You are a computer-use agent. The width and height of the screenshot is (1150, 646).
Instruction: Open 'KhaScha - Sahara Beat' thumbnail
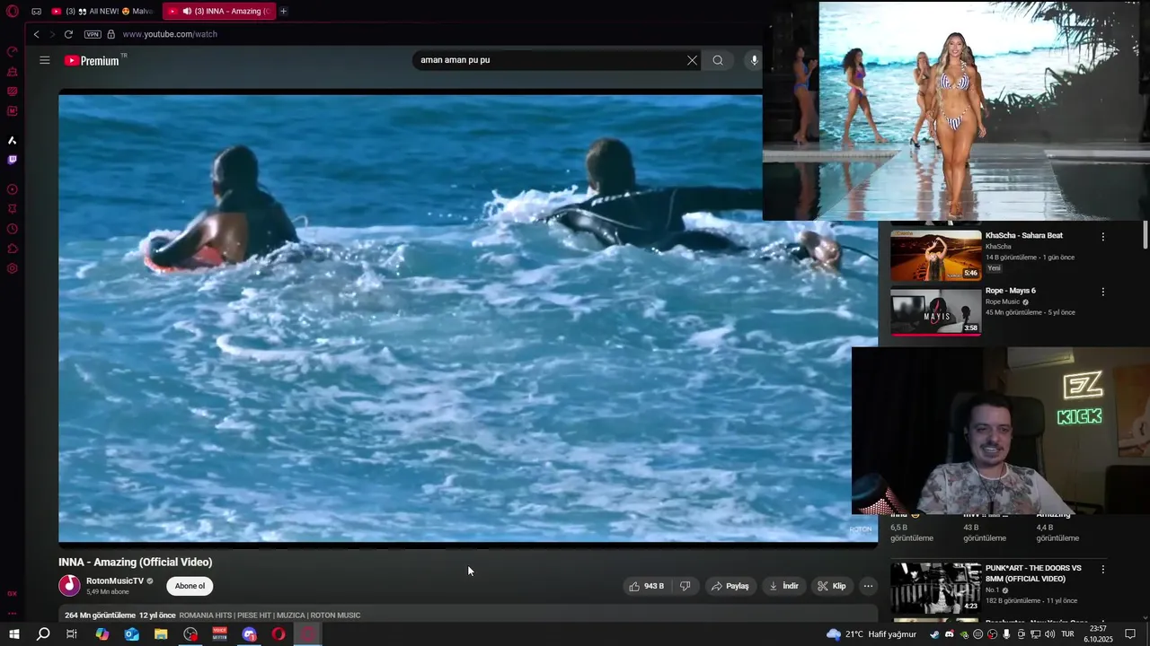tap(936, 256)
